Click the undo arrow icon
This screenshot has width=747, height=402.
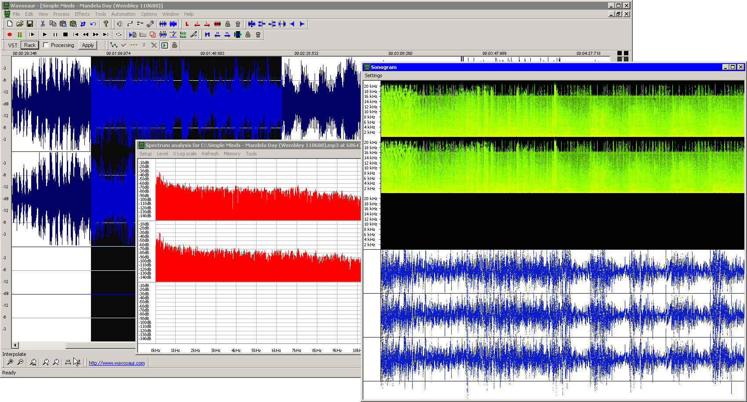pyautogui.click(x=93, y=24)
